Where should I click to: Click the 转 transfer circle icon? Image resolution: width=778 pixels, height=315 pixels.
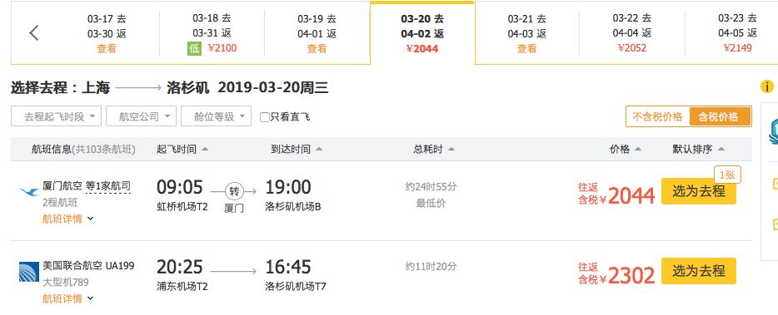click(234, 190)
